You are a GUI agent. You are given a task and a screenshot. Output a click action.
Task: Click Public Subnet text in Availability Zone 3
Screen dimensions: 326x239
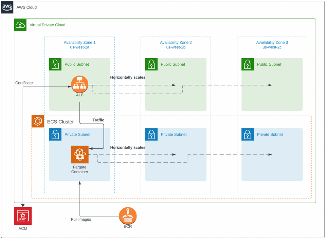269,64
